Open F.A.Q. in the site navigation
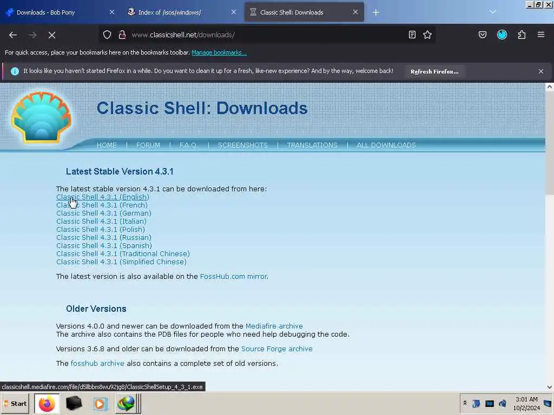 point(189,145)
